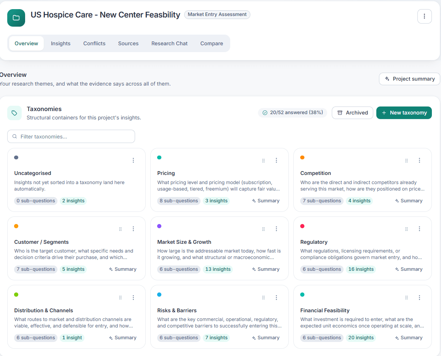Open options menu on Financial Feasibility card
The width and height of the screenshot is (441, 356).
(x=419, y=297)
